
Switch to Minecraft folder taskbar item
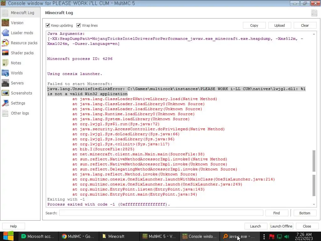[x=119, y=237]
